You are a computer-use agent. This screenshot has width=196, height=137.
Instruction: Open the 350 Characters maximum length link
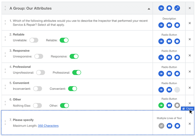pyautogui.click(x=48, y=126)
